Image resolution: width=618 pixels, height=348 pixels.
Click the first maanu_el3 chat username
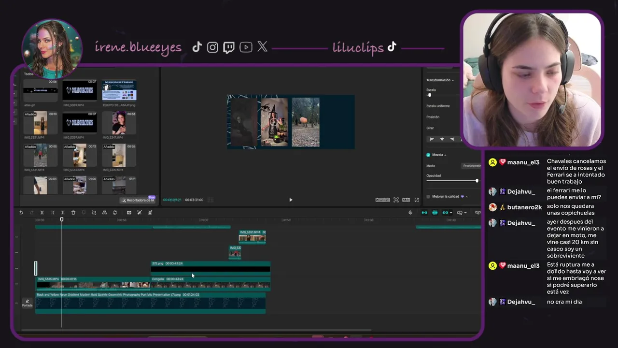523,162
